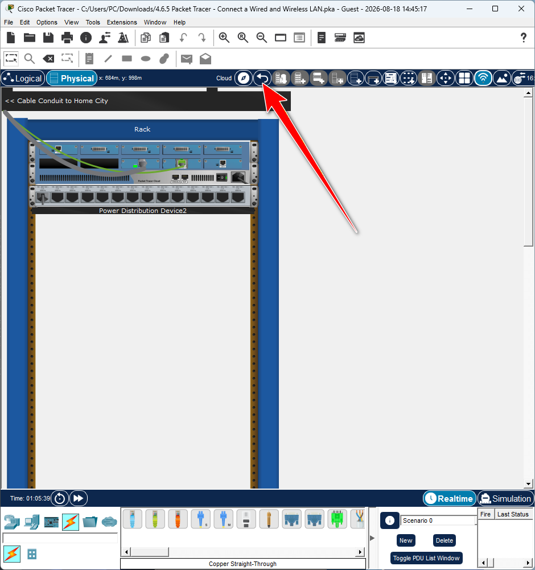Open the Options menu

(47, 22)
